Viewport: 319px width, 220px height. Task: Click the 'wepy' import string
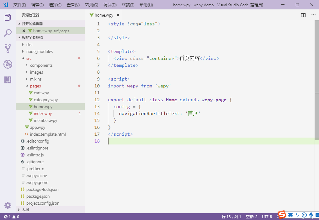tap(163, 86)
